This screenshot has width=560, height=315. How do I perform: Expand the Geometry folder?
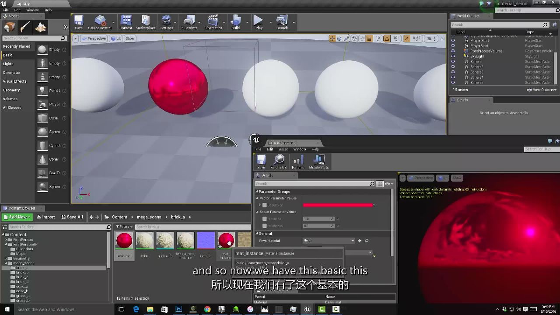[x=6, y=259]
